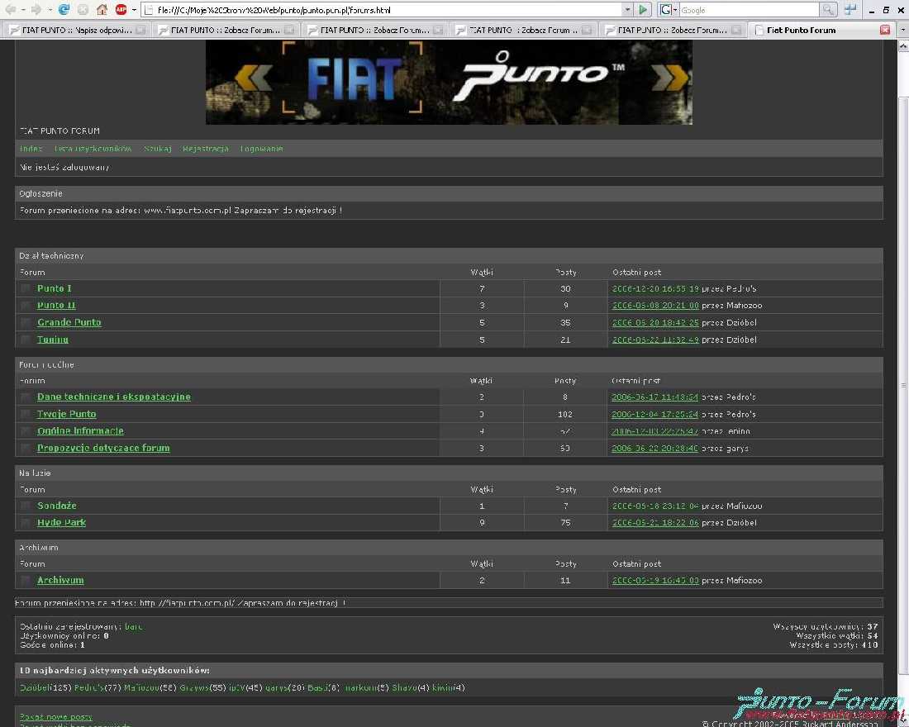Close the active Fiat Punto Forum tab
Viewport: 909px width, 727px height.
tap(885, 30)
